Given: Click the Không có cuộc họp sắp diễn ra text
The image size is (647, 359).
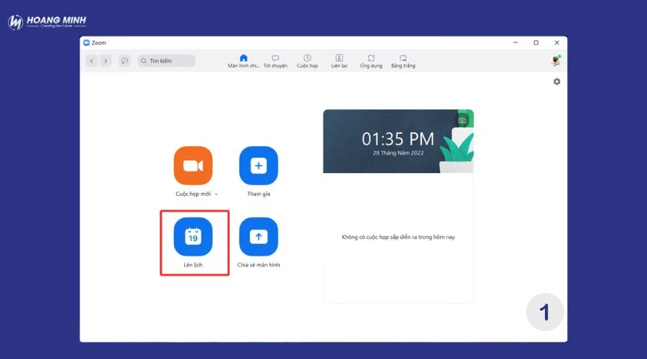Looking at the screenshot, I should pyautogui.click(x=398, y=237).
